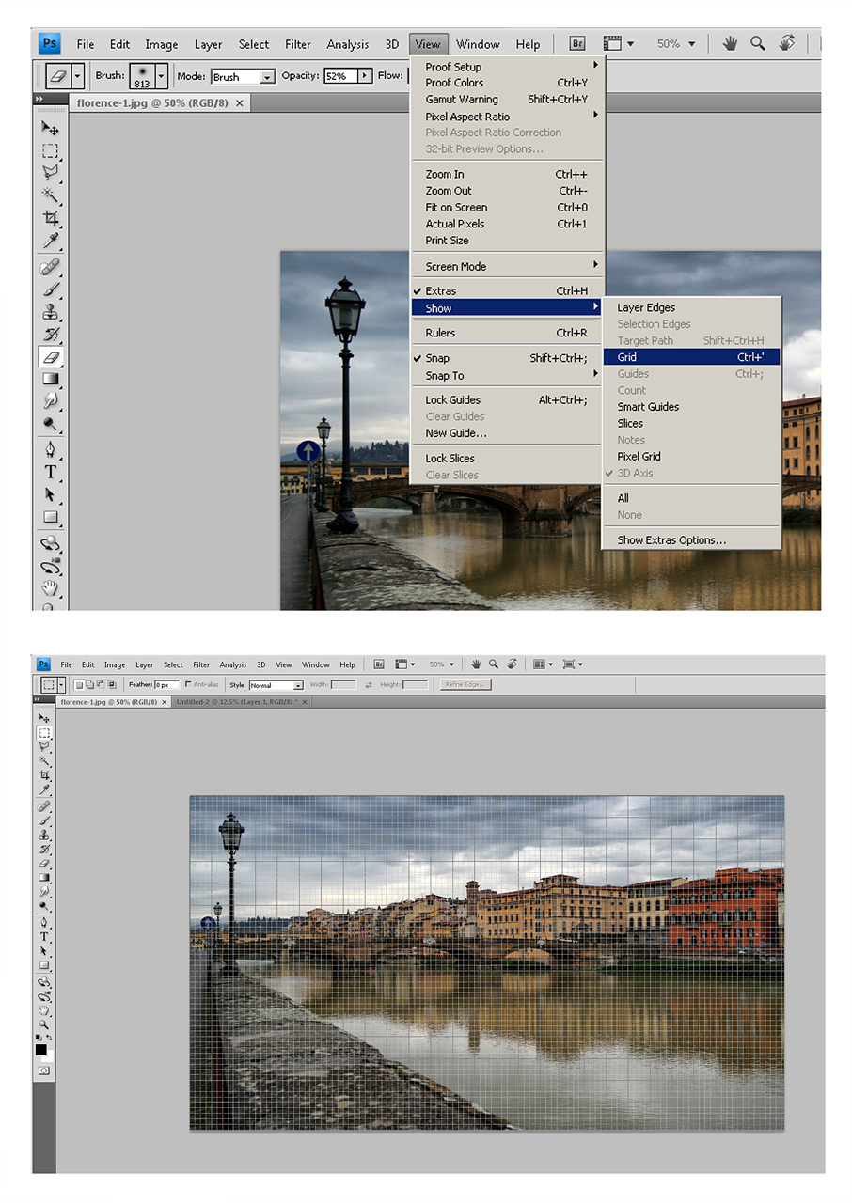852x1203 pixels.
Task: Swap the foreground and background colors
Action: pos(50,1036)
